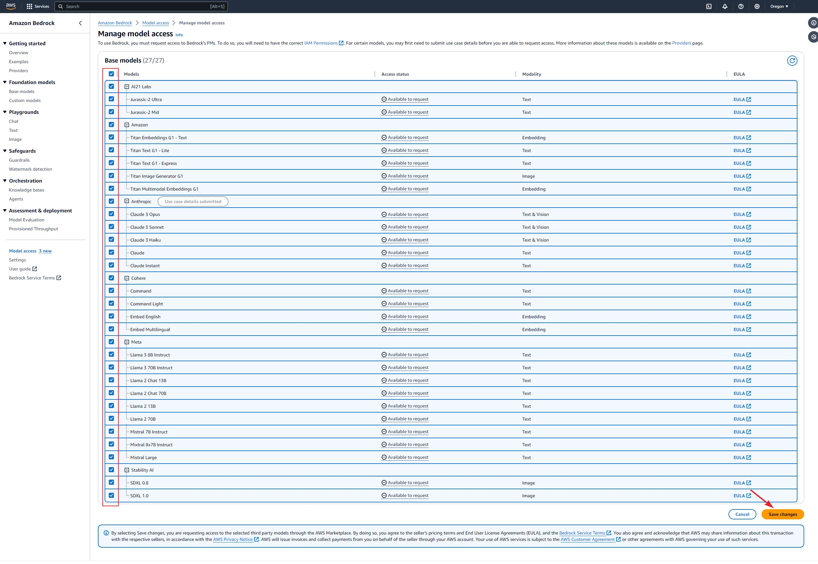The image size is (818, 564).
Task: Open the help question mark icon
Action: [741, 6]
